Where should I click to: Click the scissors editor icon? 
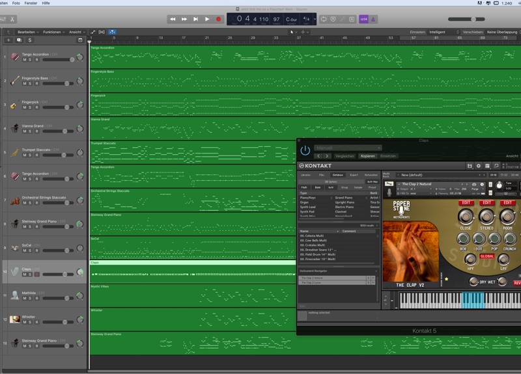click(x=12, y=20)
